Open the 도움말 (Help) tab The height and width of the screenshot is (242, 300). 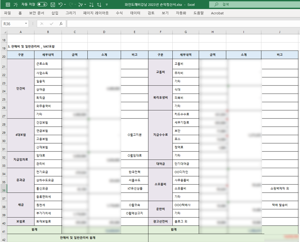point(199,13)
